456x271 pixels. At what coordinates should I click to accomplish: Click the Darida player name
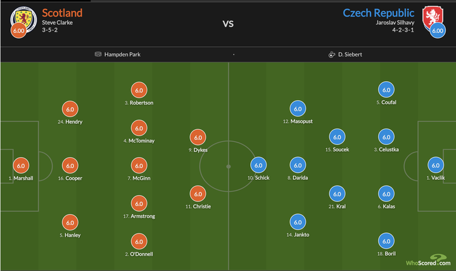[300, 178]
